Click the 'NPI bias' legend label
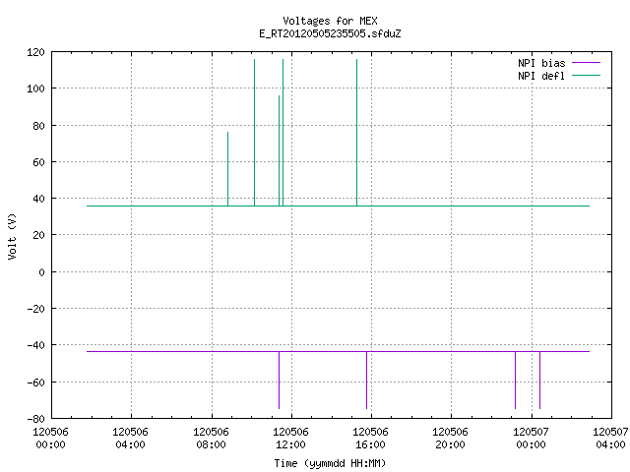This screenshot has width=630, height=472. coord(541,63)
